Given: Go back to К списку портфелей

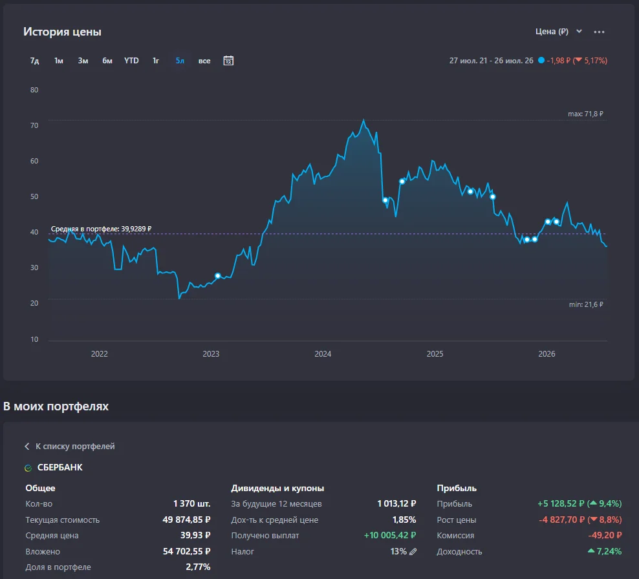Looking at the screenshot, I should (75, 447).
